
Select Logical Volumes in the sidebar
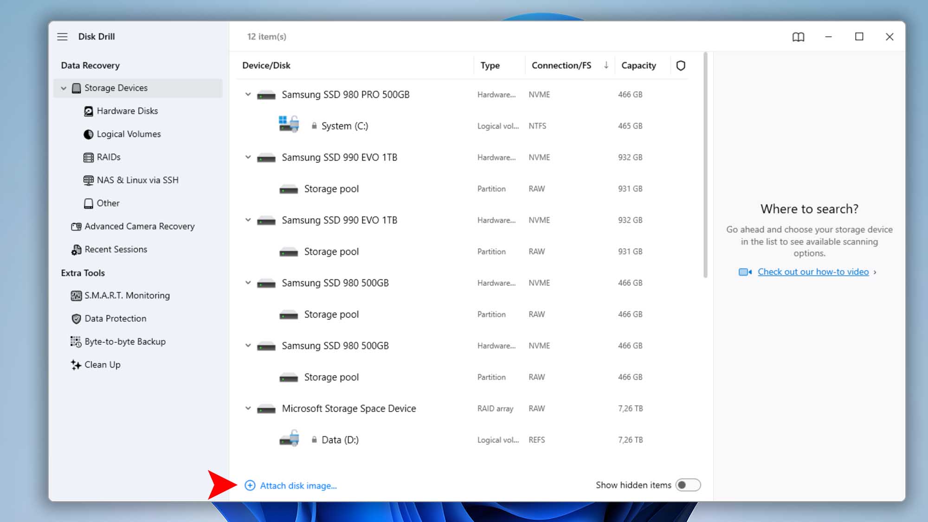[x=129, y=134]
